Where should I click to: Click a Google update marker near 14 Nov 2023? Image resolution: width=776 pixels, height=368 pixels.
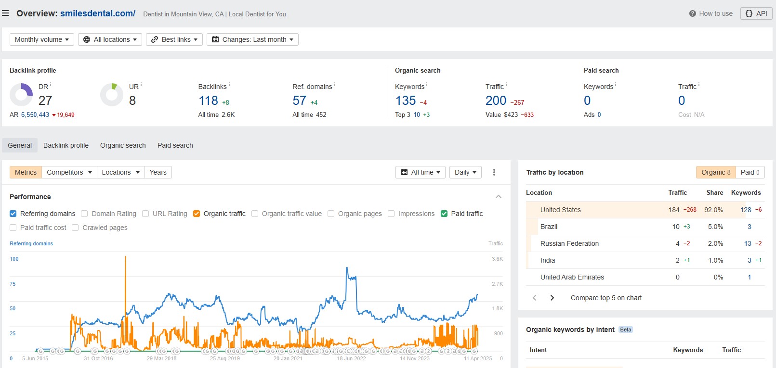[414, 351]
